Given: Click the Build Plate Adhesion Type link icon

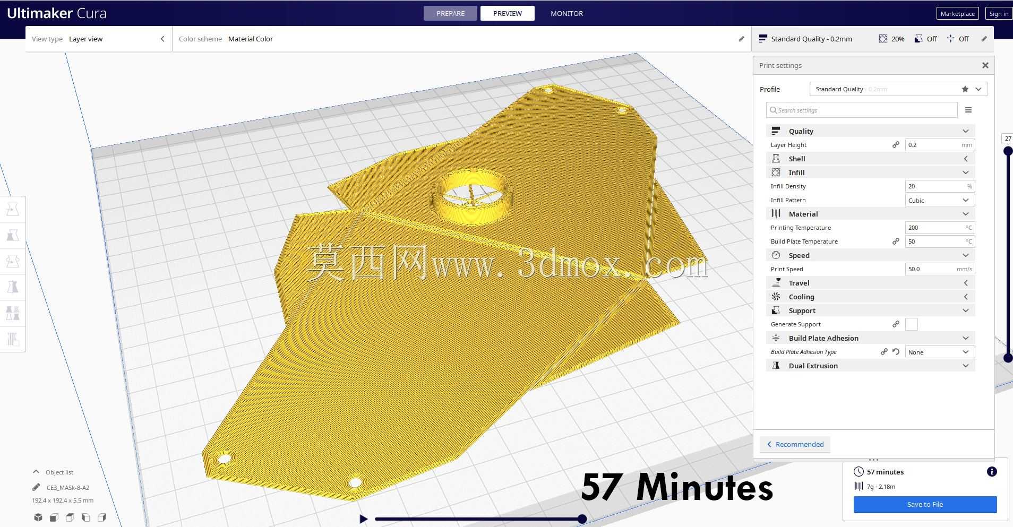Looking at the screenshot, I should [884, 352].
